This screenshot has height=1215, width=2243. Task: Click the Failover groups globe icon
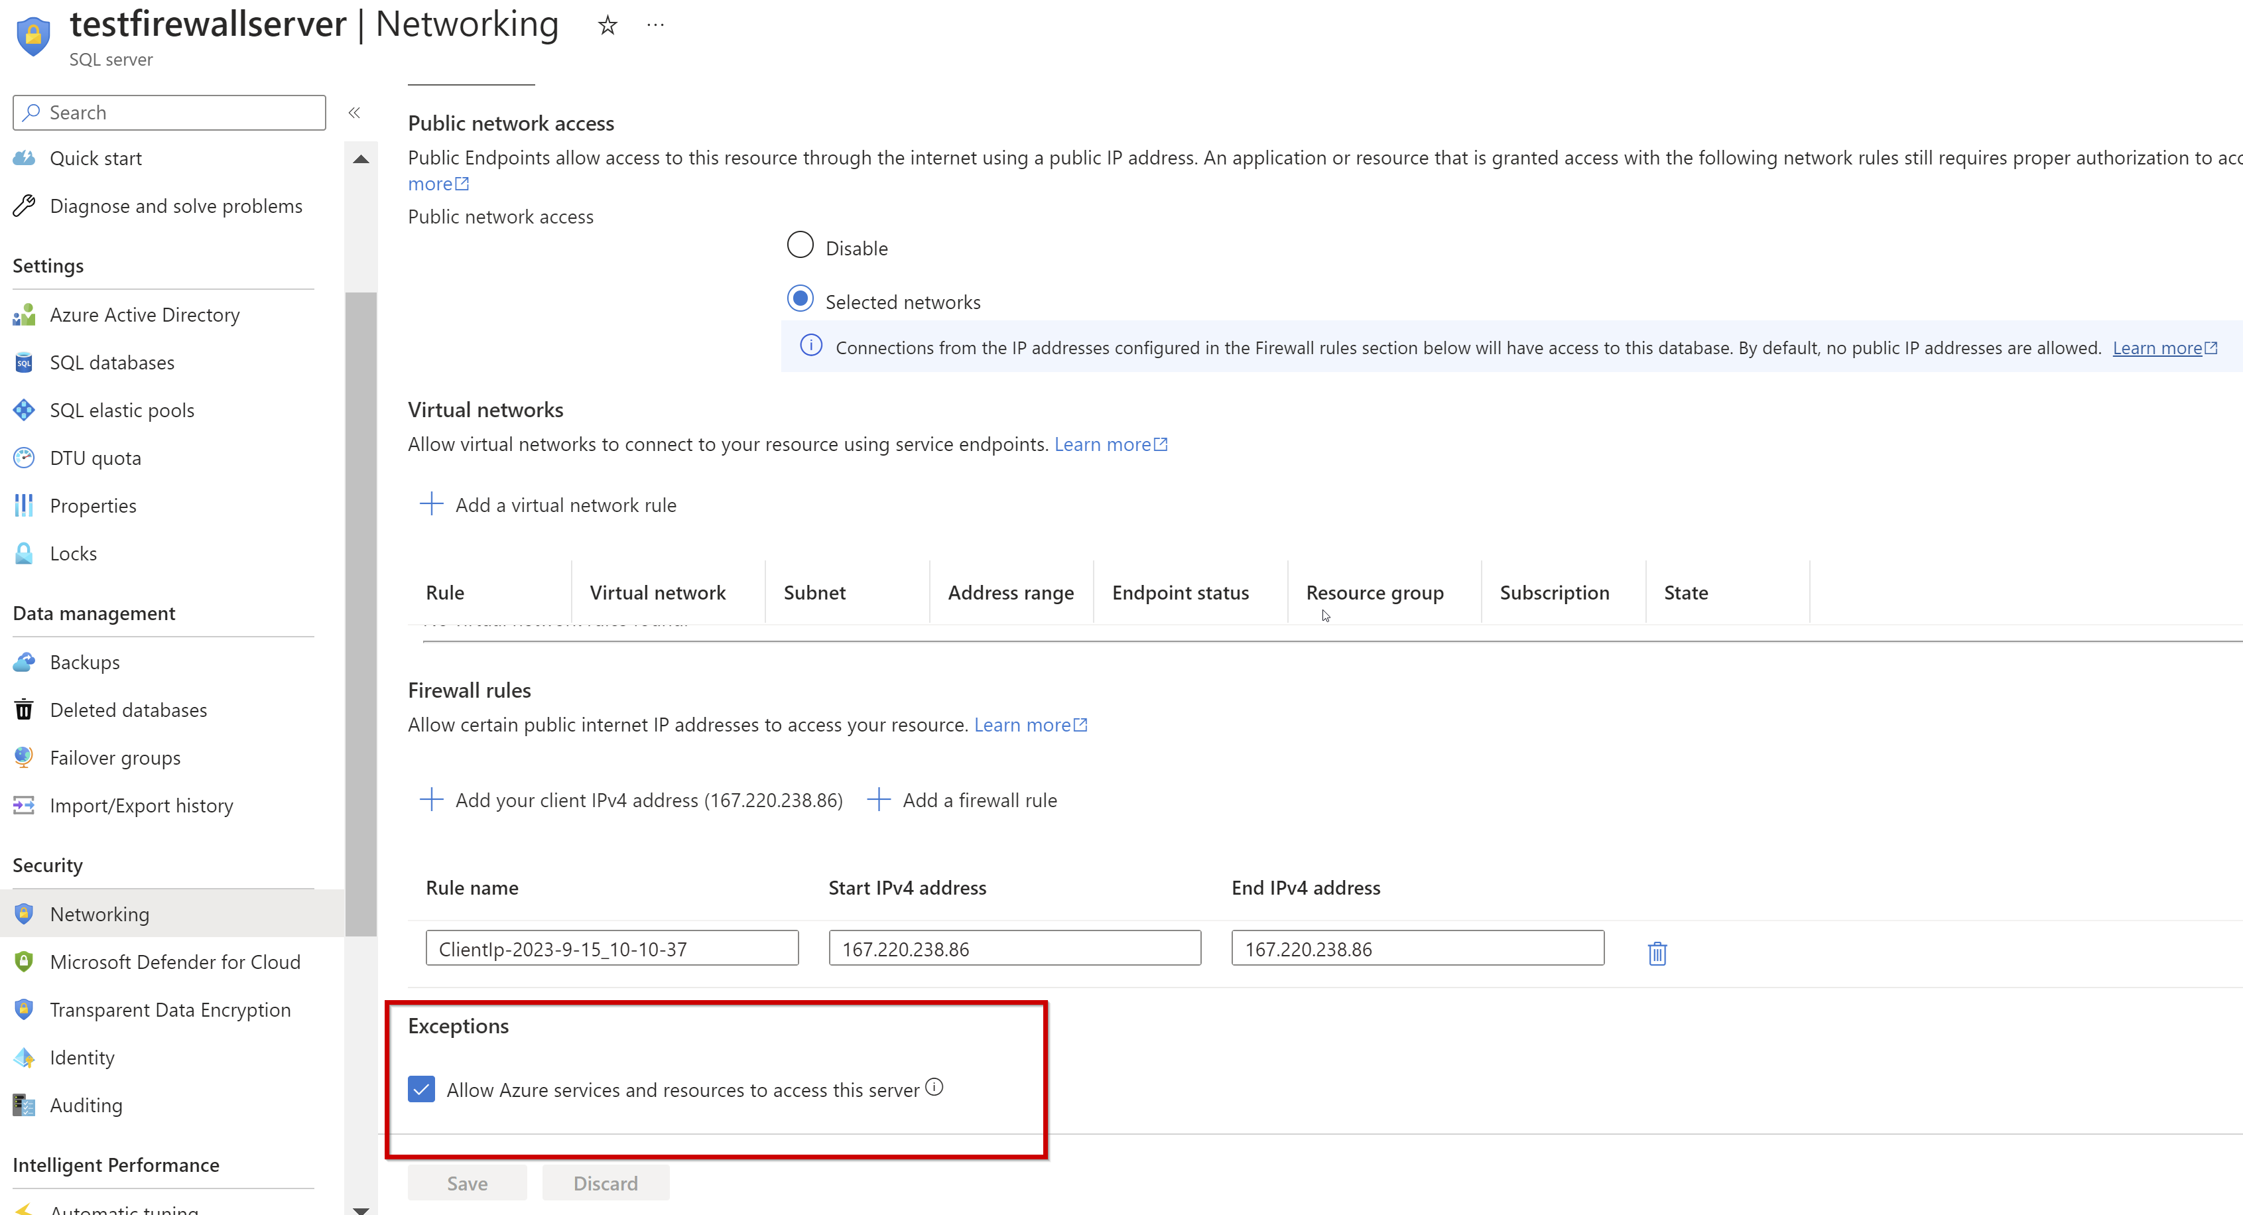pos(25,757)
